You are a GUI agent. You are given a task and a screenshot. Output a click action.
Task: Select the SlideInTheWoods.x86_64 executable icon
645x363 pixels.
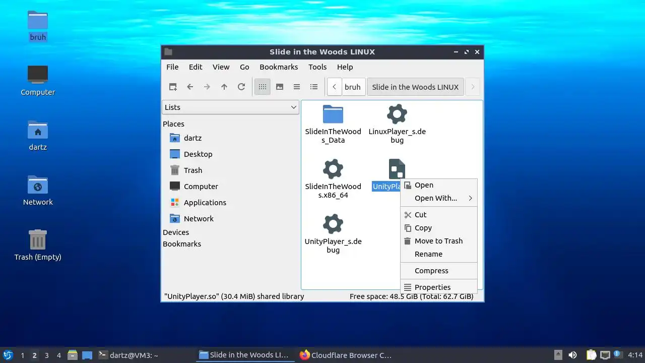(333, 169)
